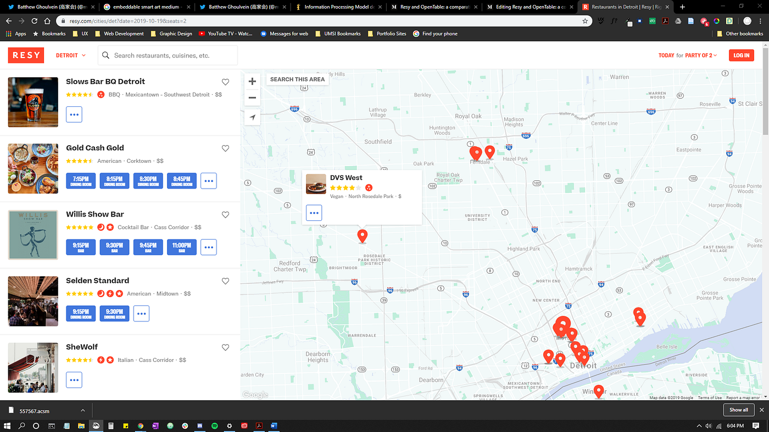The width and height of the screenshot is (769, 432).
Task: Switch to Editing Resy and OpenTable tab
Action: [x=530, y=7]
